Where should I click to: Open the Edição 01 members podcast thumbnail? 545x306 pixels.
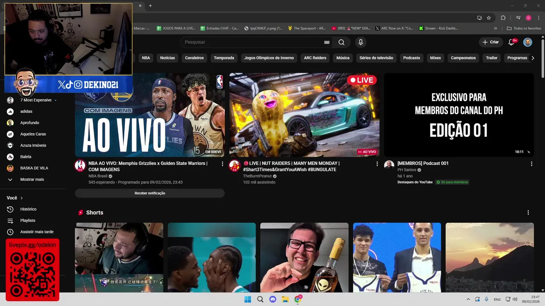pos(459,115)
